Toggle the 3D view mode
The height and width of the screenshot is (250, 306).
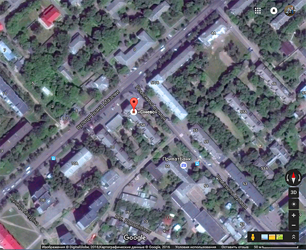coord(294,193)
